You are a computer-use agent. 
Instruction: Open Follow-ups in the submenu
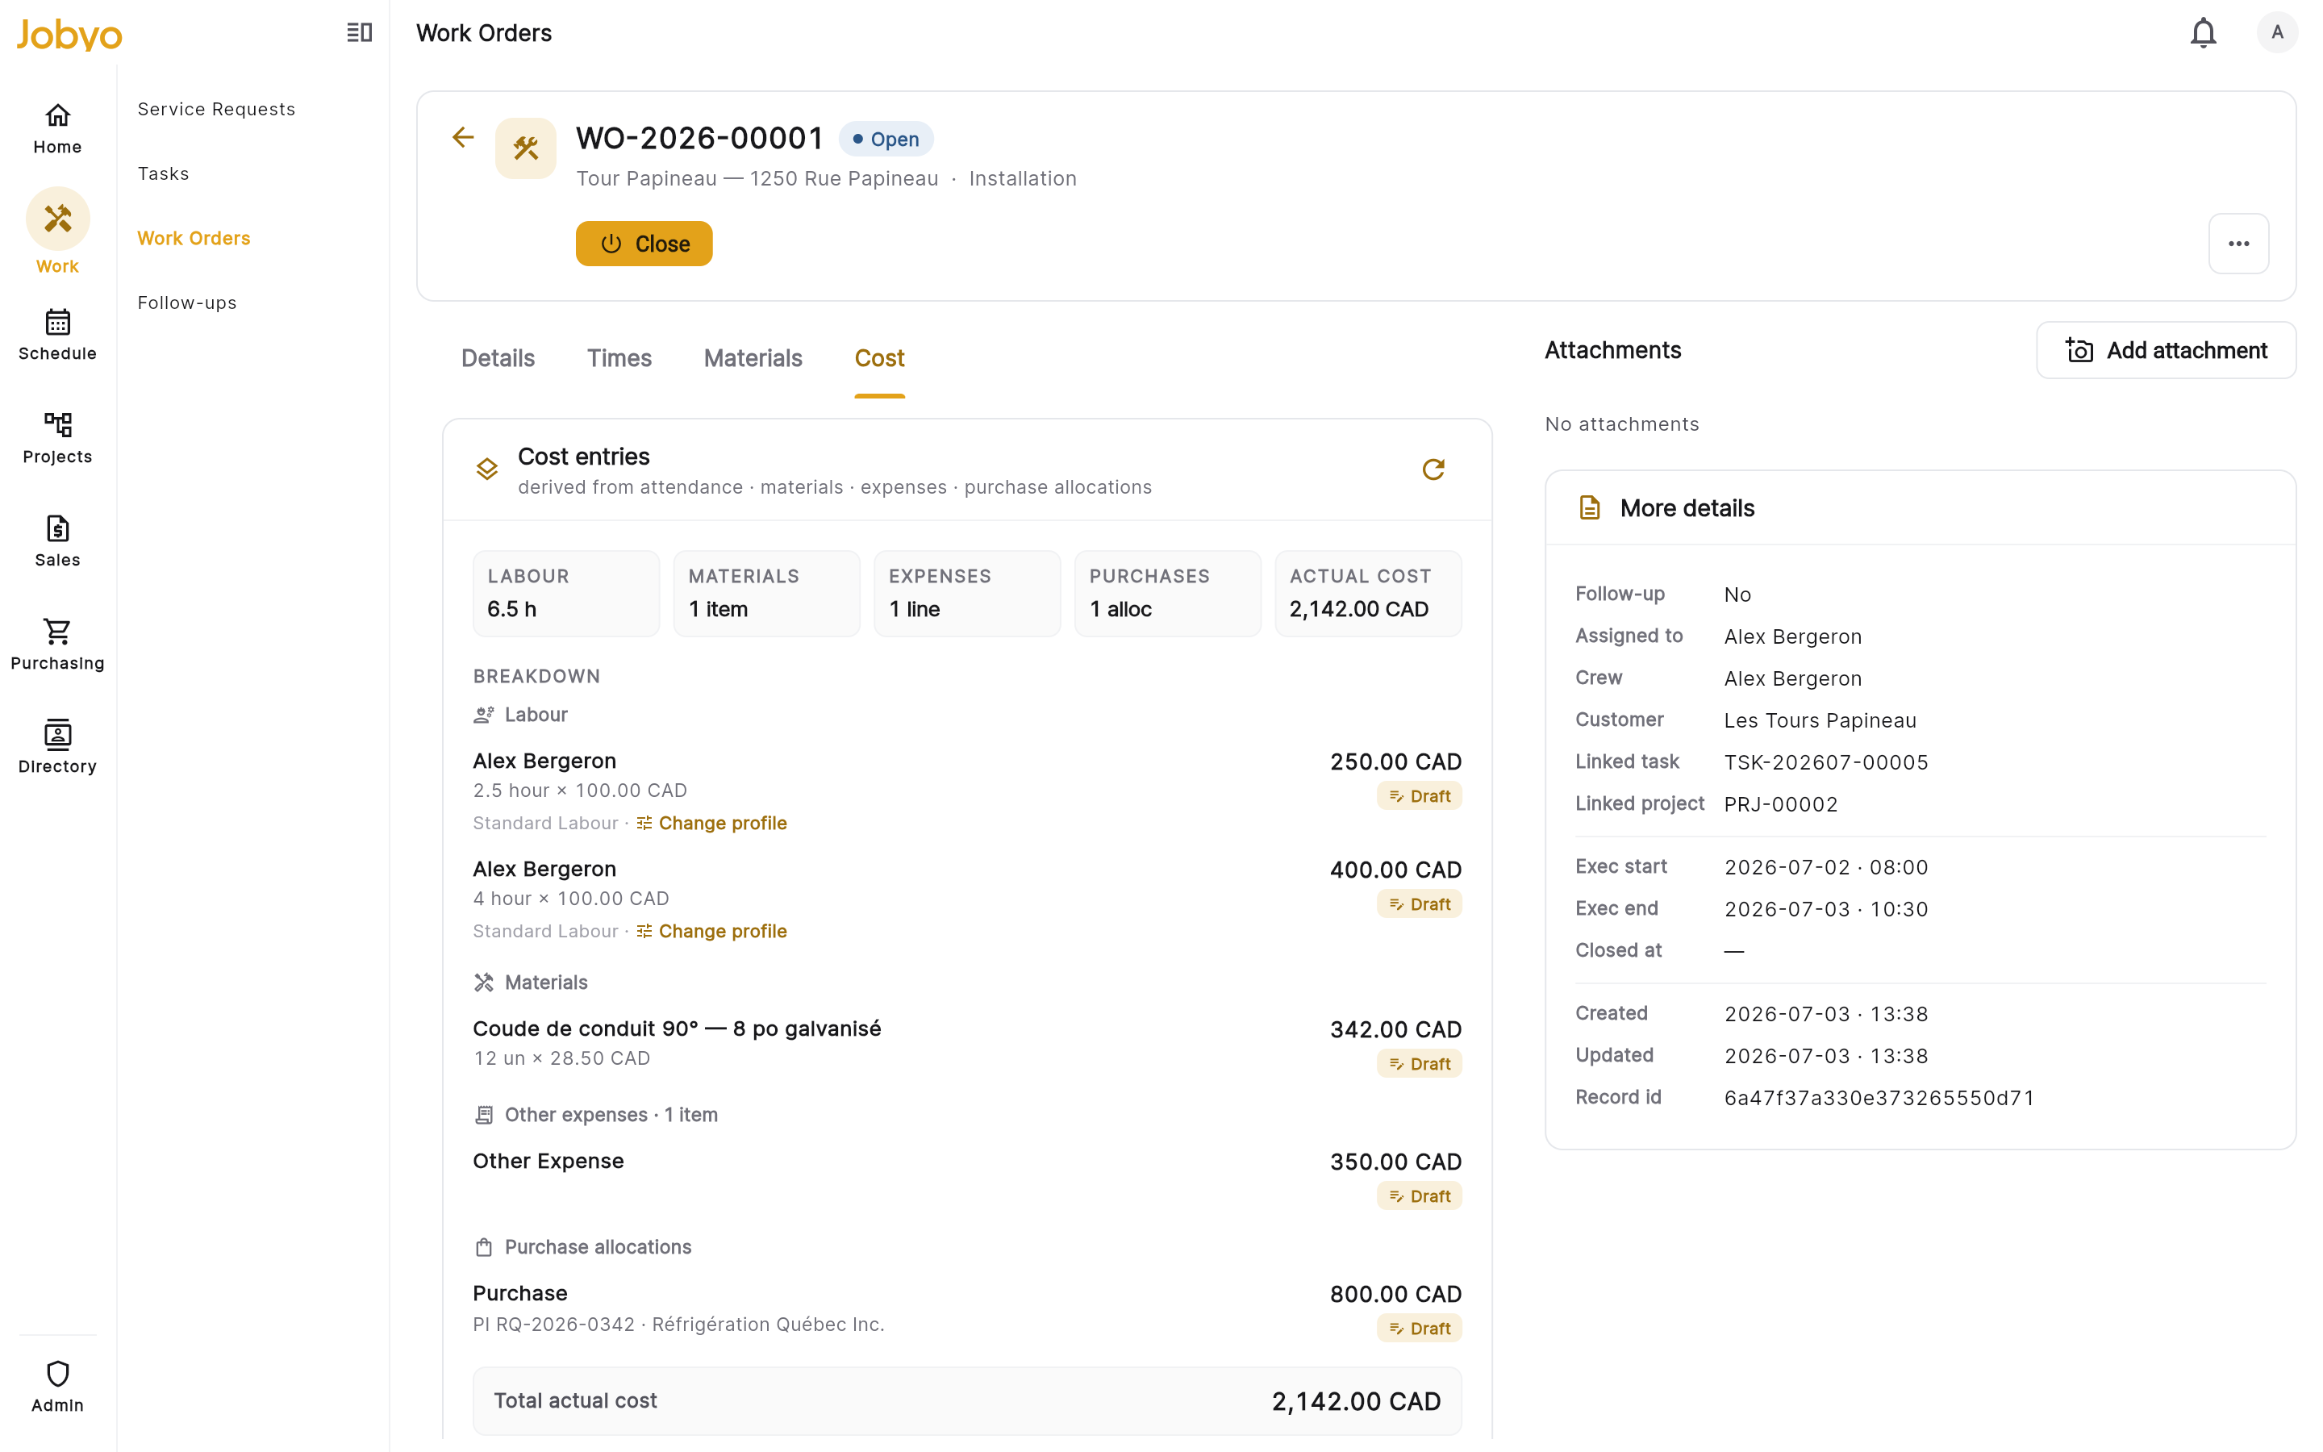(187, 302)
